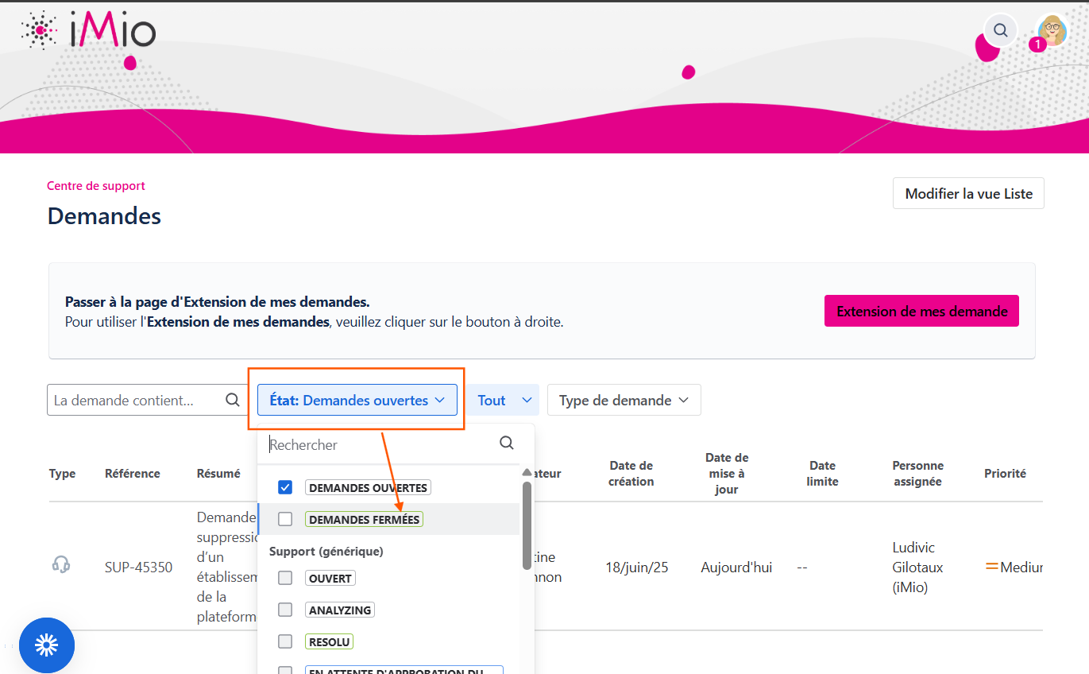Select the OUVERT status option

[x=330, y=578]
